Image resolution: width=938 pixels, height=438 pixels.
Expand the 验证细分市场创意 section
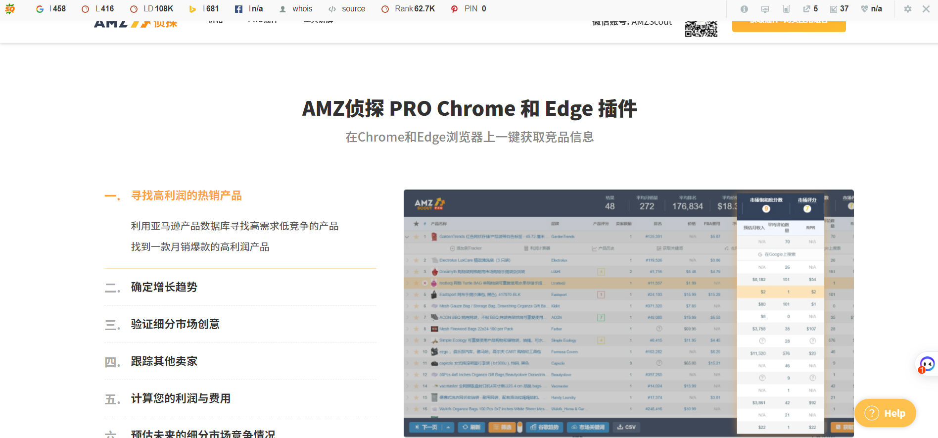pyautogui.click(x=175, y=324)
